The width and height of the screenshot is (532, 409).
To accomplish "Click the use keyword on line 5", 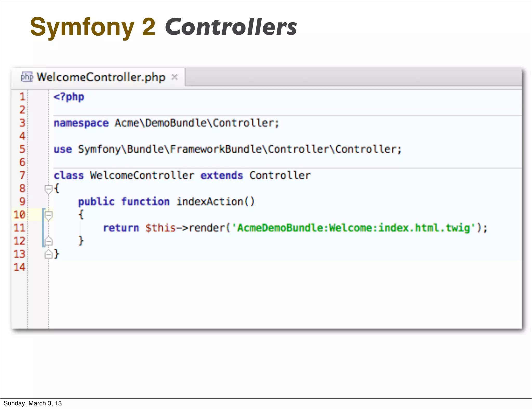I will (x=63, y=149).
